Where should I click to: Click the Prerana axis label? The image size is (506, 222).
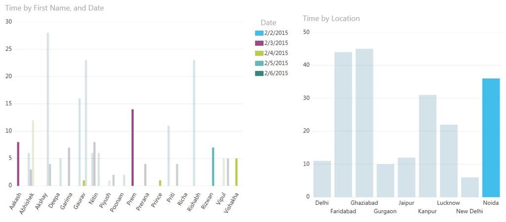142,202
